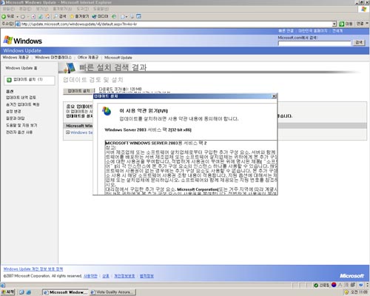This screenshot has width=370, height=296.
Task: Click the green 이동 Go button
Action: (x=346, y=24)
